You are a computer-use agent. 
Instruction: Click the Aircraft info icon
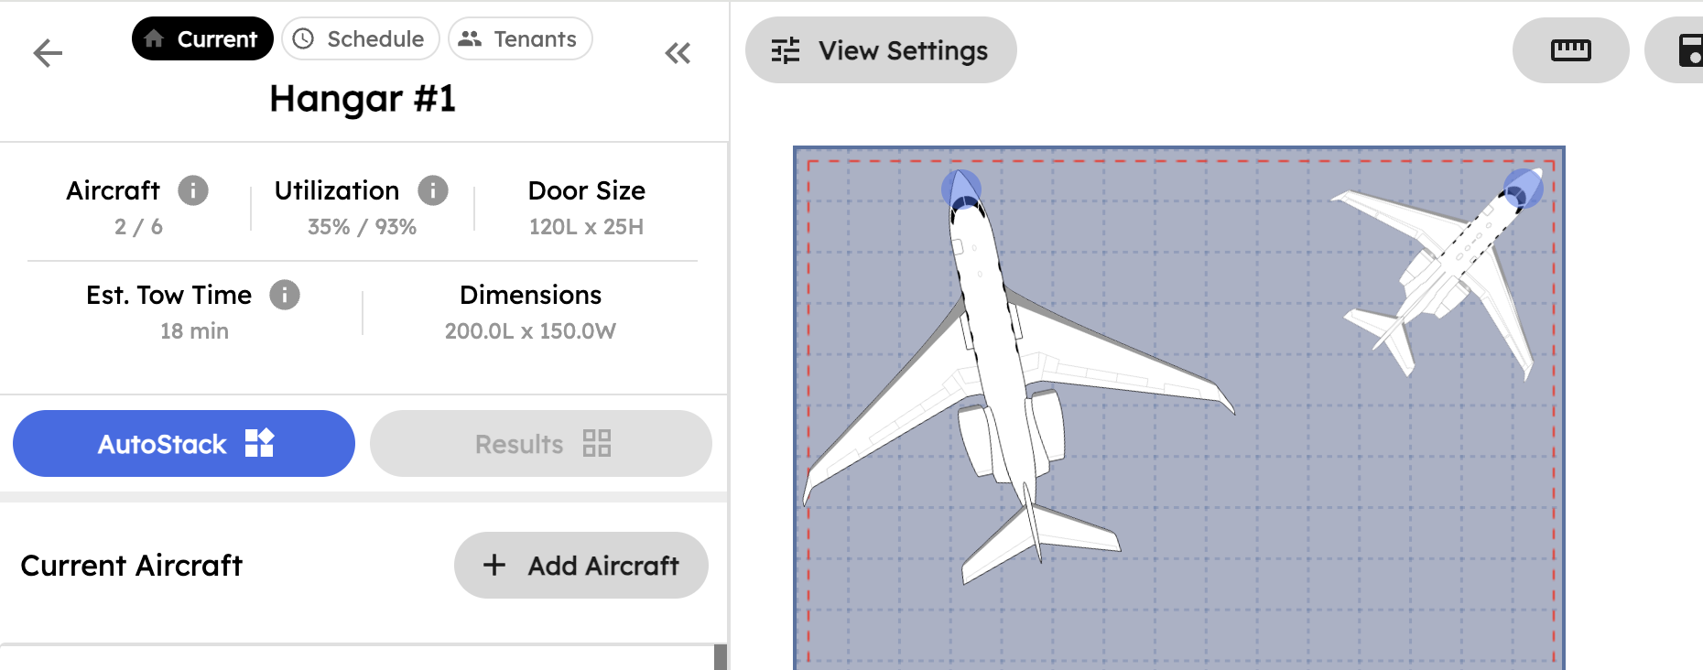[x=195, y=190]
